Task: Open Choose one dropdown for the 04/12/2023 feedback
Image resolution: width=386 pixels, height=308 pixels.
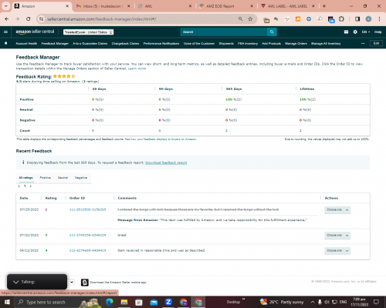Action: point(337,250)
